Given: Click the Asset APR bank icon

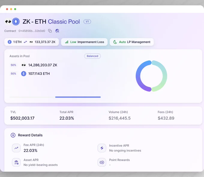Looking at the screenshot, I should [x=16, y=162].
